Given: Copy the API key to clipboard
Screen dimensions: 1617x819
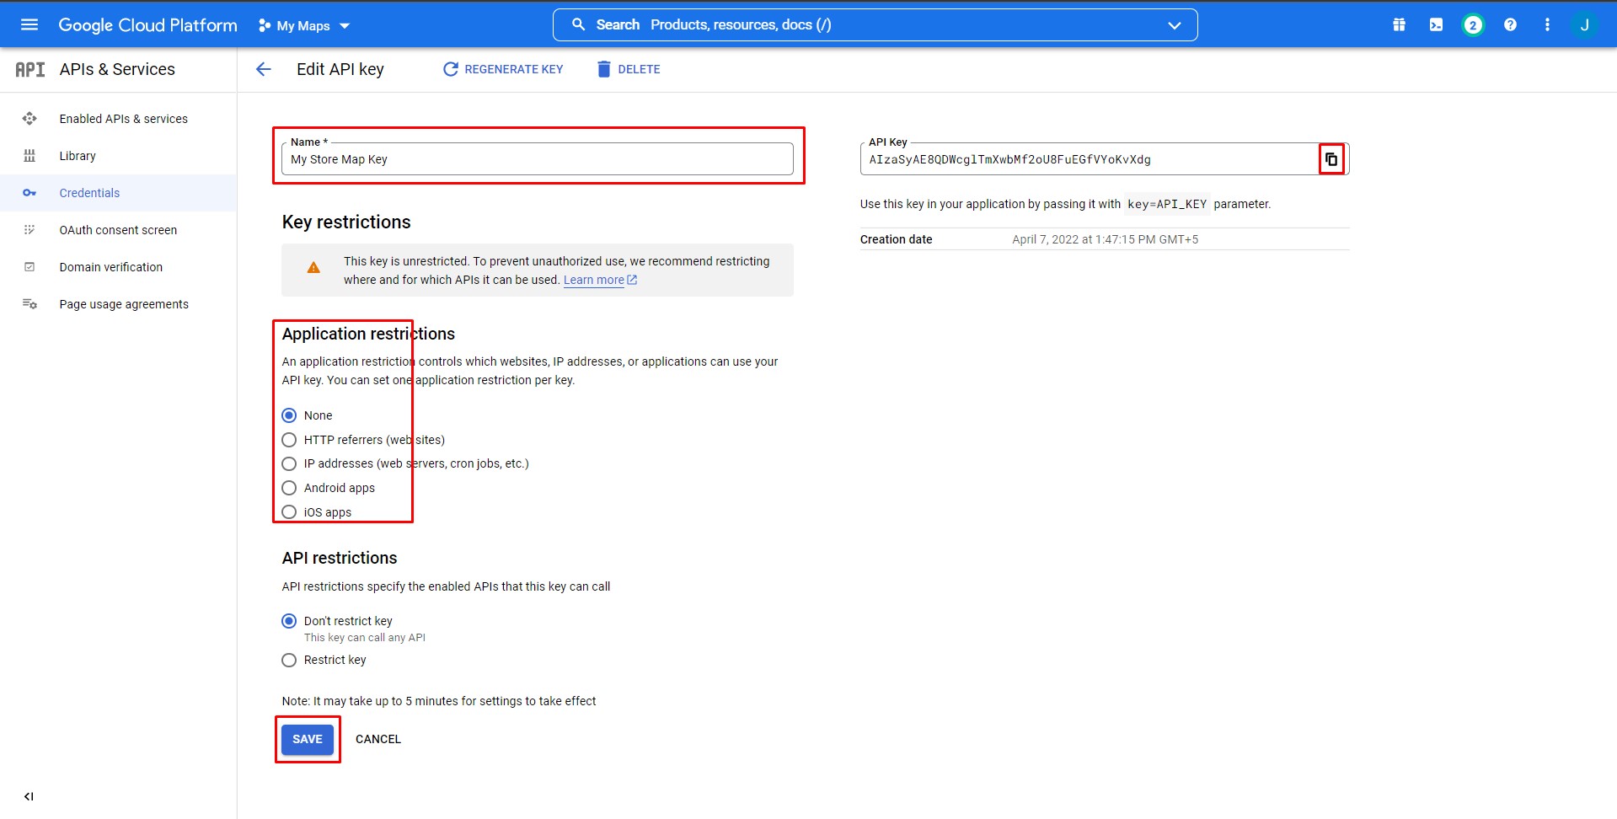Looking at the screenshot, I should [1331, 159].
